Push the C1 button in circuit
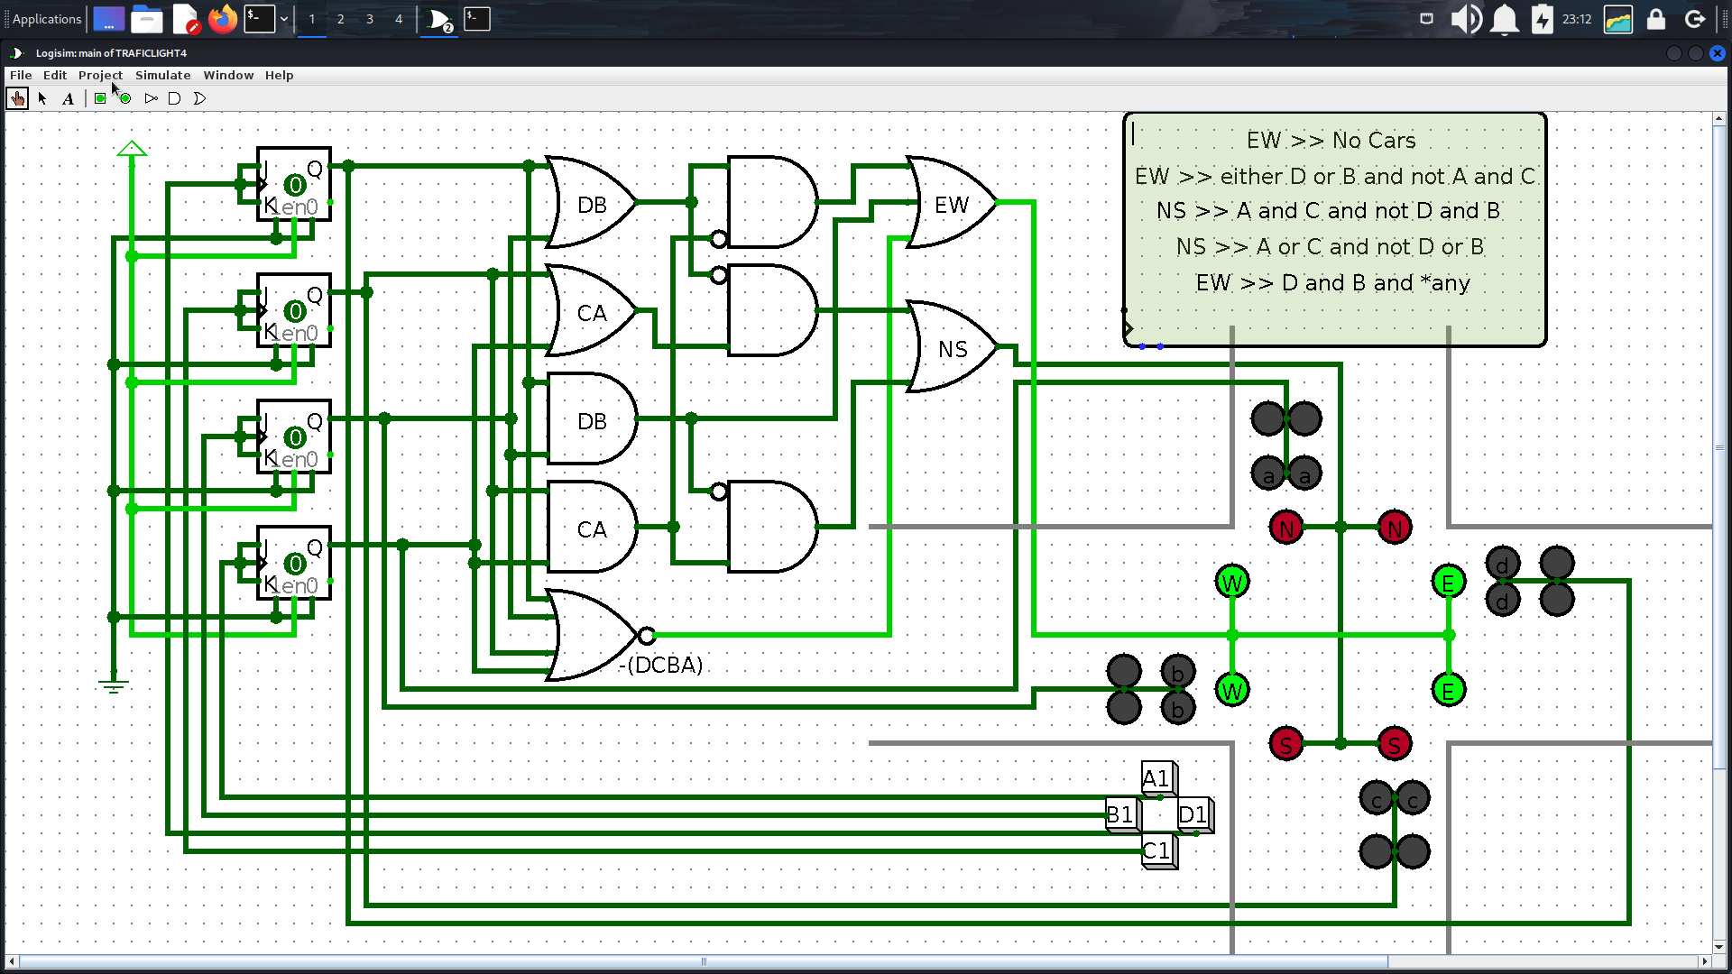 1159,850
